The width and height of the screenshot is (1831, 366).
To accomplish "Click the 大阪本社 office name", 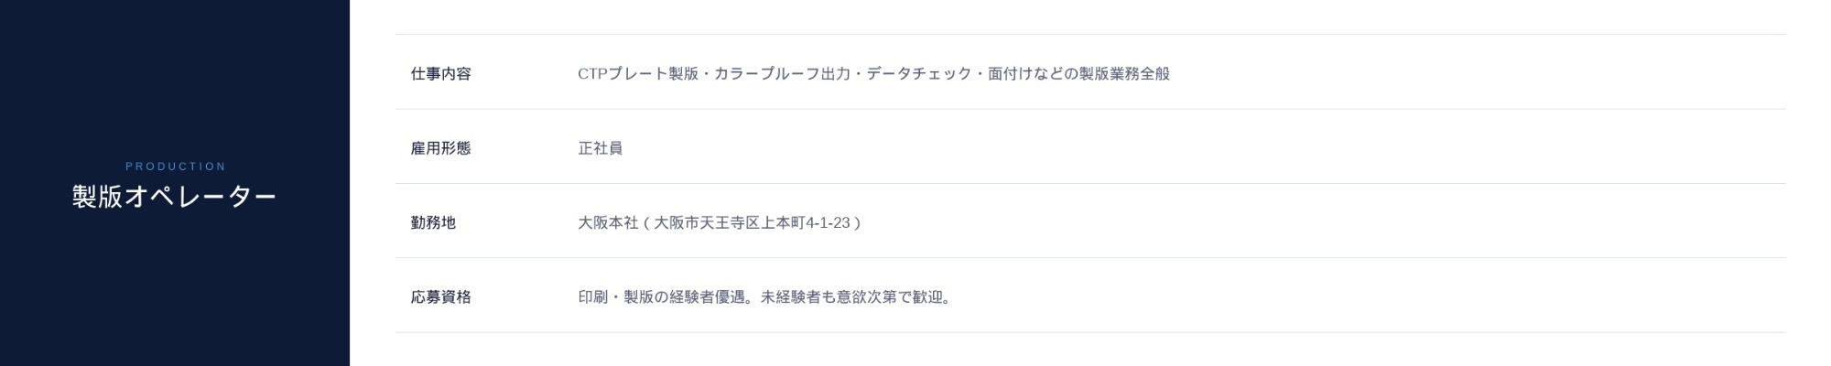I will (x=608, y=222).
